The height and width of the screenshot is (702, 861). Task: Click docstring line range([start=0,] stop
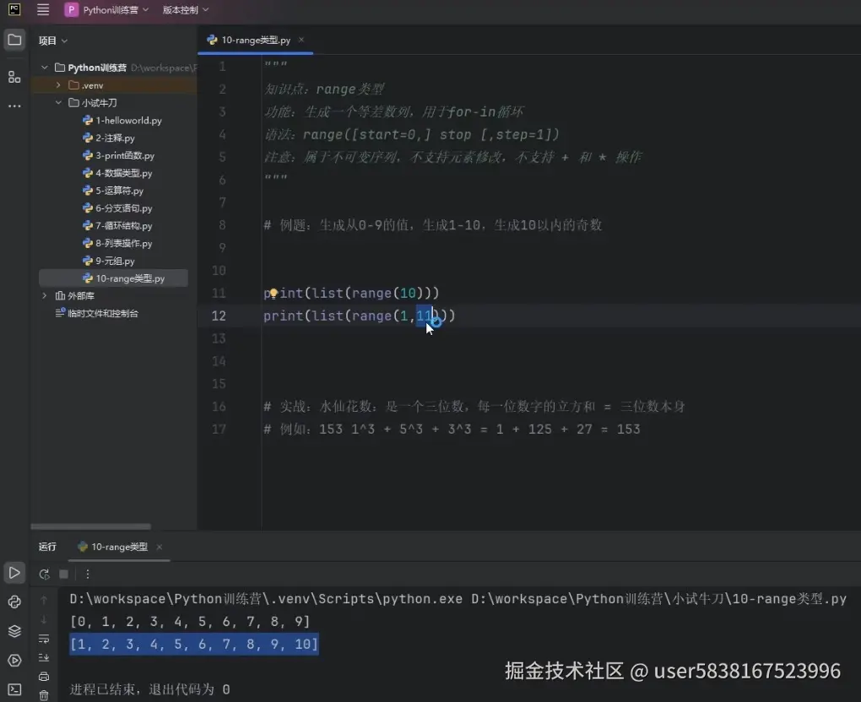(x=412, y=134)
